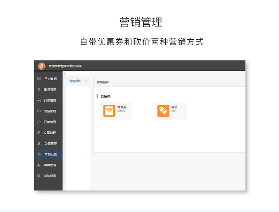Click the 服务管理 cart icon
Image resolution: width=279 pixels, height=212 pixels.
click(39, 89)
